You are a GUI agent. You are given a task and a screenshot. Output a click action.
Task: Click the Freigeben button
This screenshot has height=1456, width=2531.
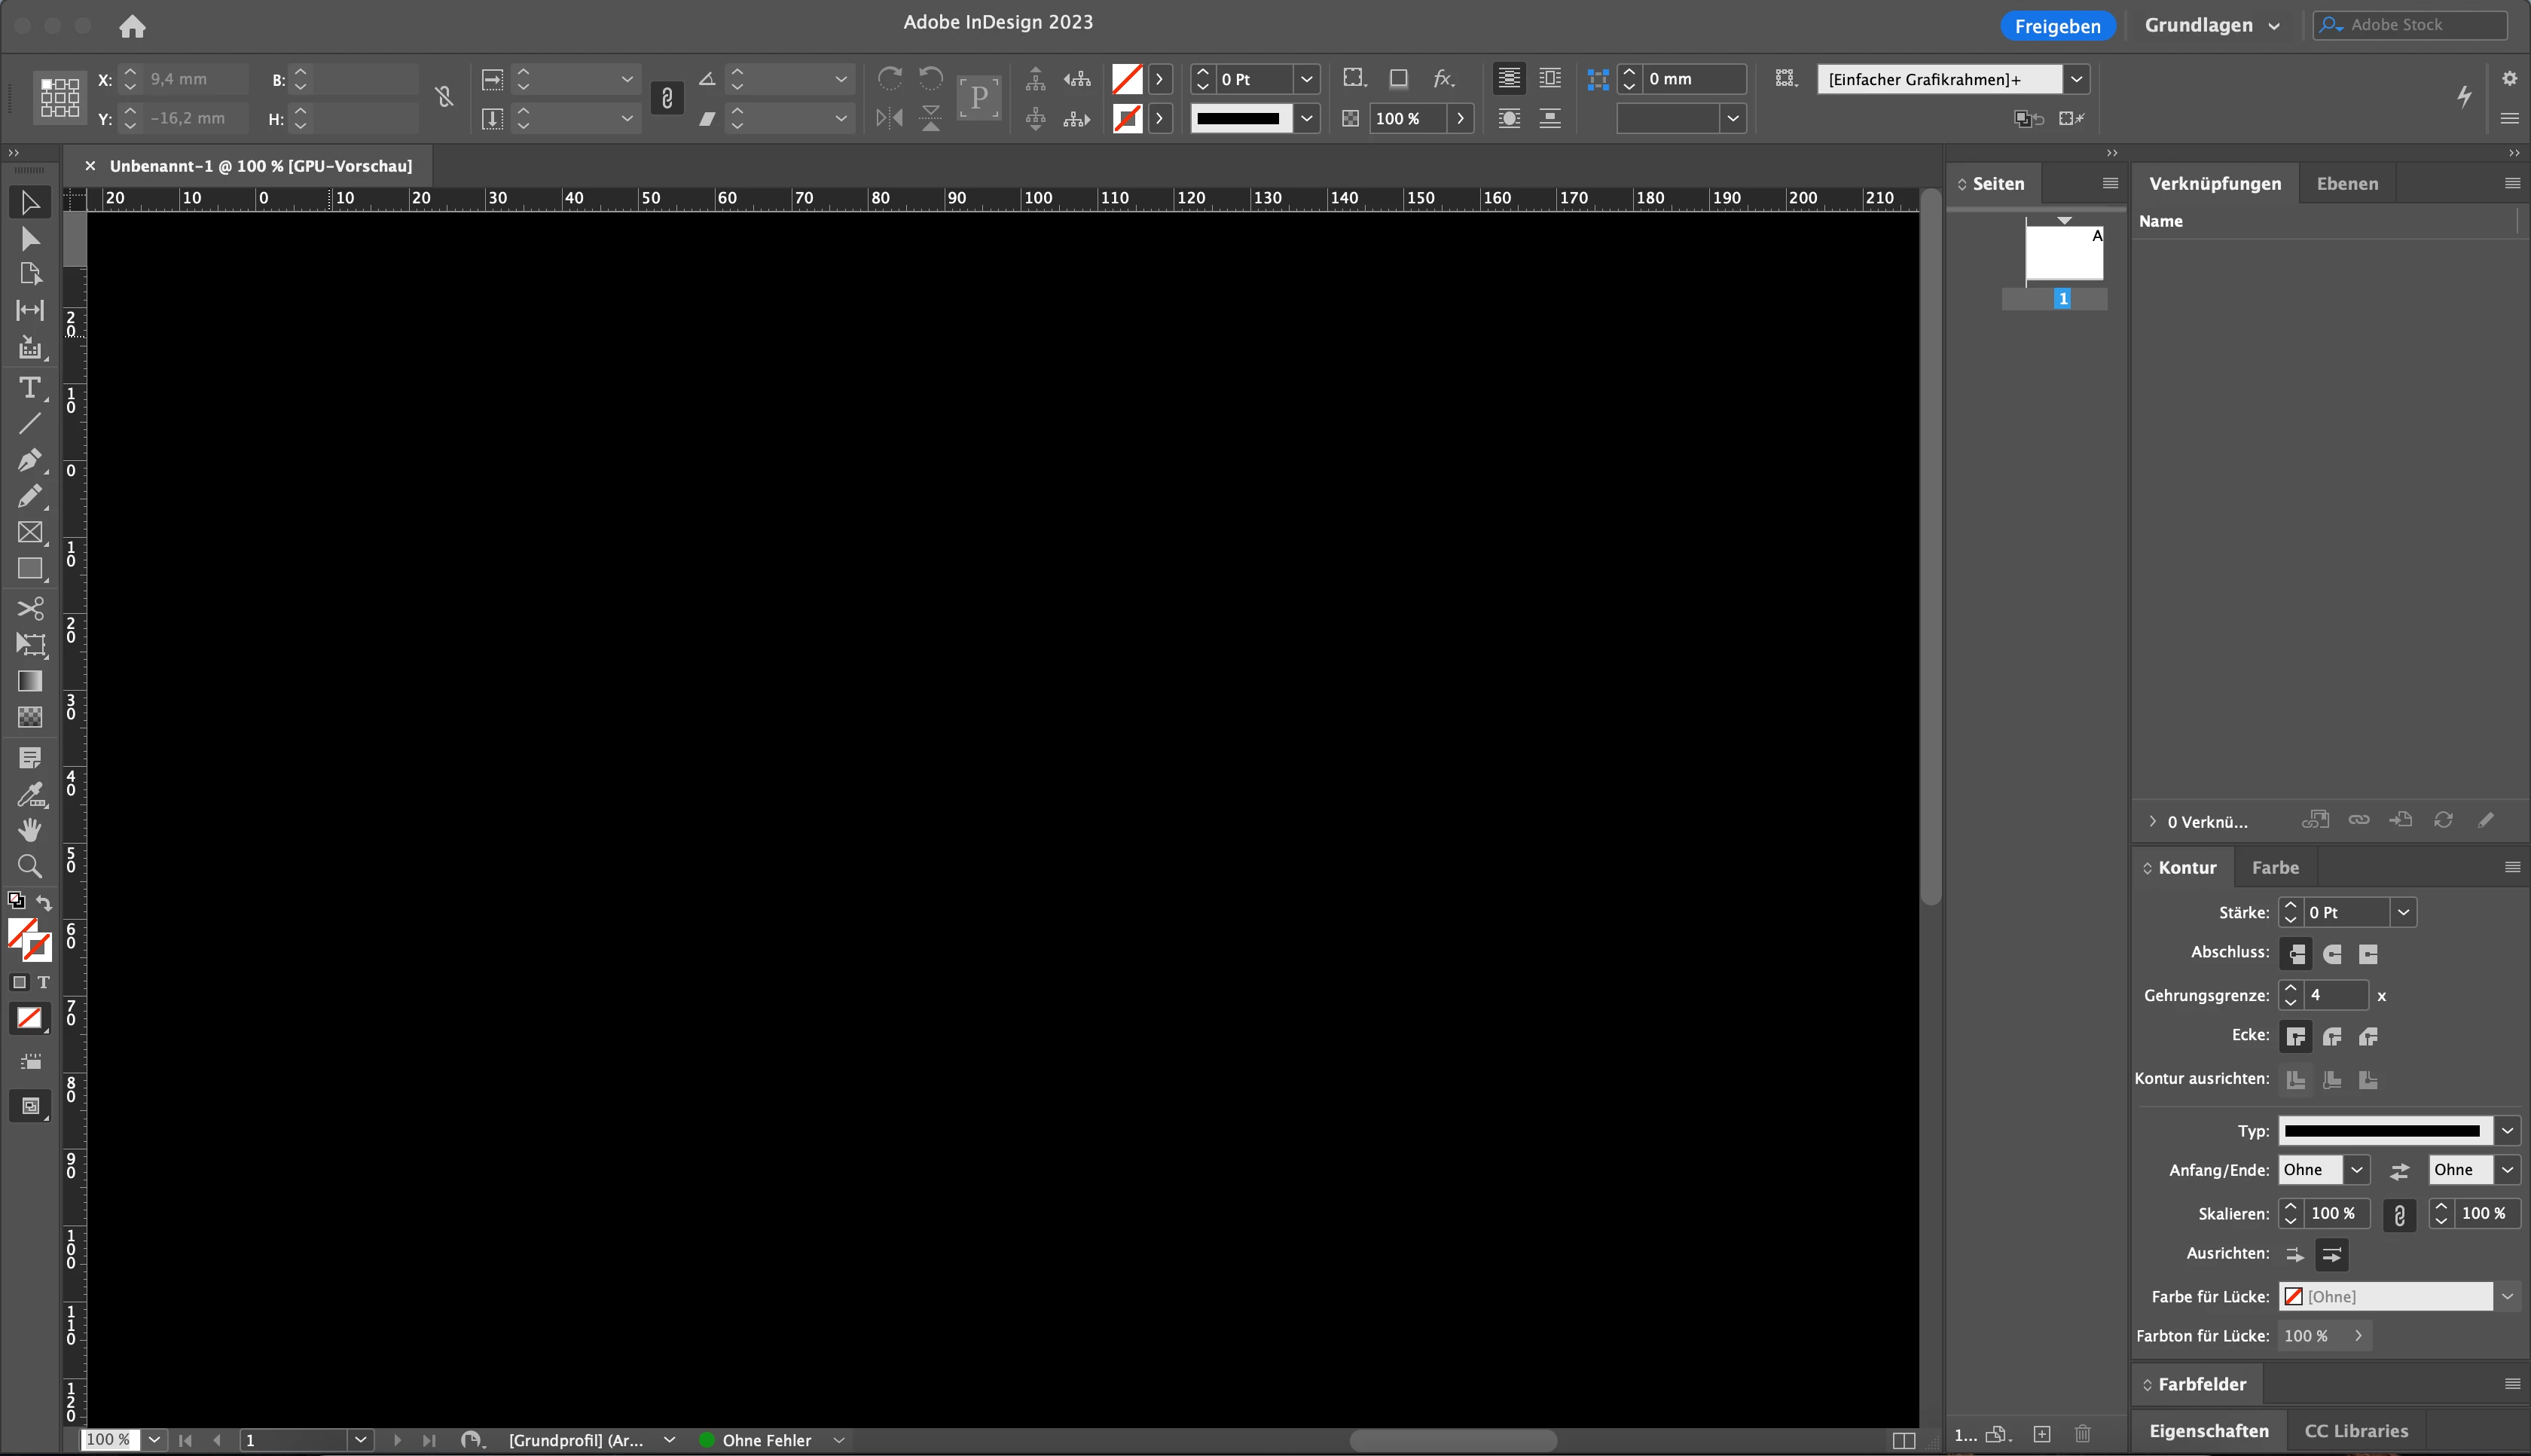coord(2057,26)
